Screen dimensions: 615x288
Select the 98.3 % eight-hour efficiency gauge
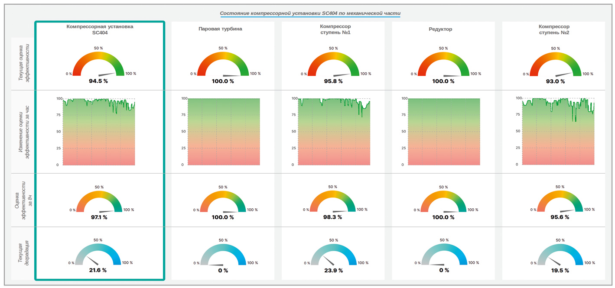333,204
